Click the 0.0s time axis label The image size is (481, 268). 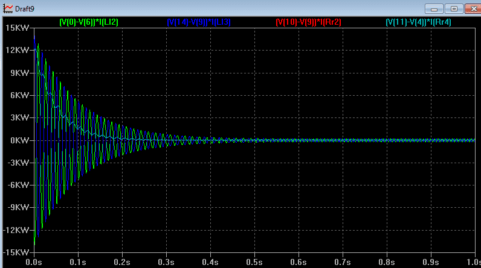[x=34, y=262]
